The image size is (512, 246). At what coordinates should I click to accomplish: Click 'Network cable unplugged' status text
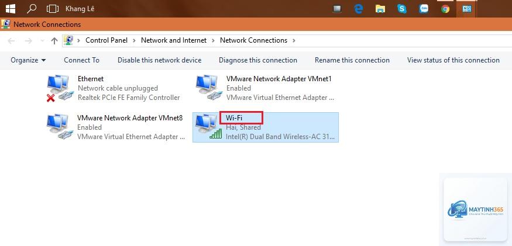118,88
